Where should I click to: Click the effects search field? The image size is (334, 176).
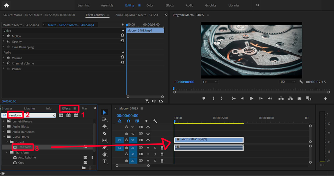[33, 115]
